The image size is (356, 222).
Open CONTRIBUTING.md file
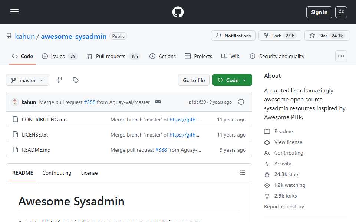point(44,120)
